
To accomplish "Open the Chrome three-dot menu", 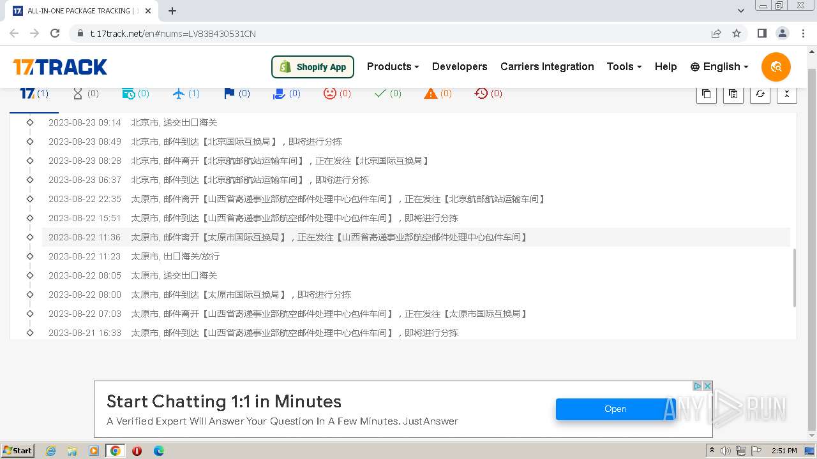I will [x=802, y=33].
